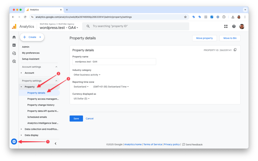Expand Data collection and modification

pyautogui.click(x=21, y=129)
